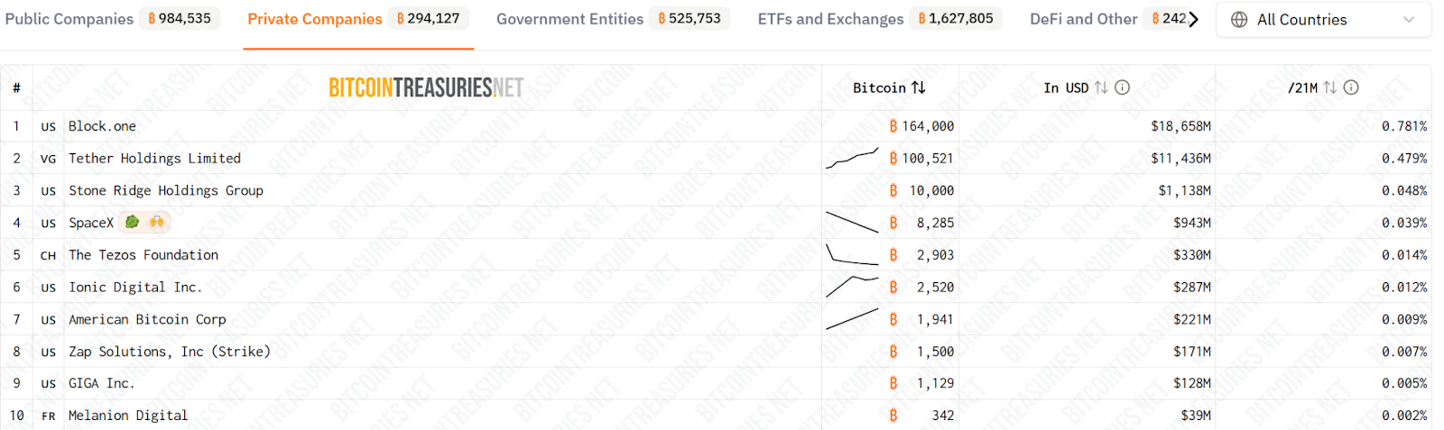
Task: Open the info icon beside /21M
Action: [1351, 87]
